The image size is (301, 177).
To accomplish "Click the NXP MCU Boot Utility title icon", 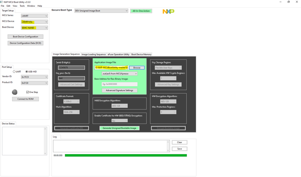I will click(x=2, y=2).
